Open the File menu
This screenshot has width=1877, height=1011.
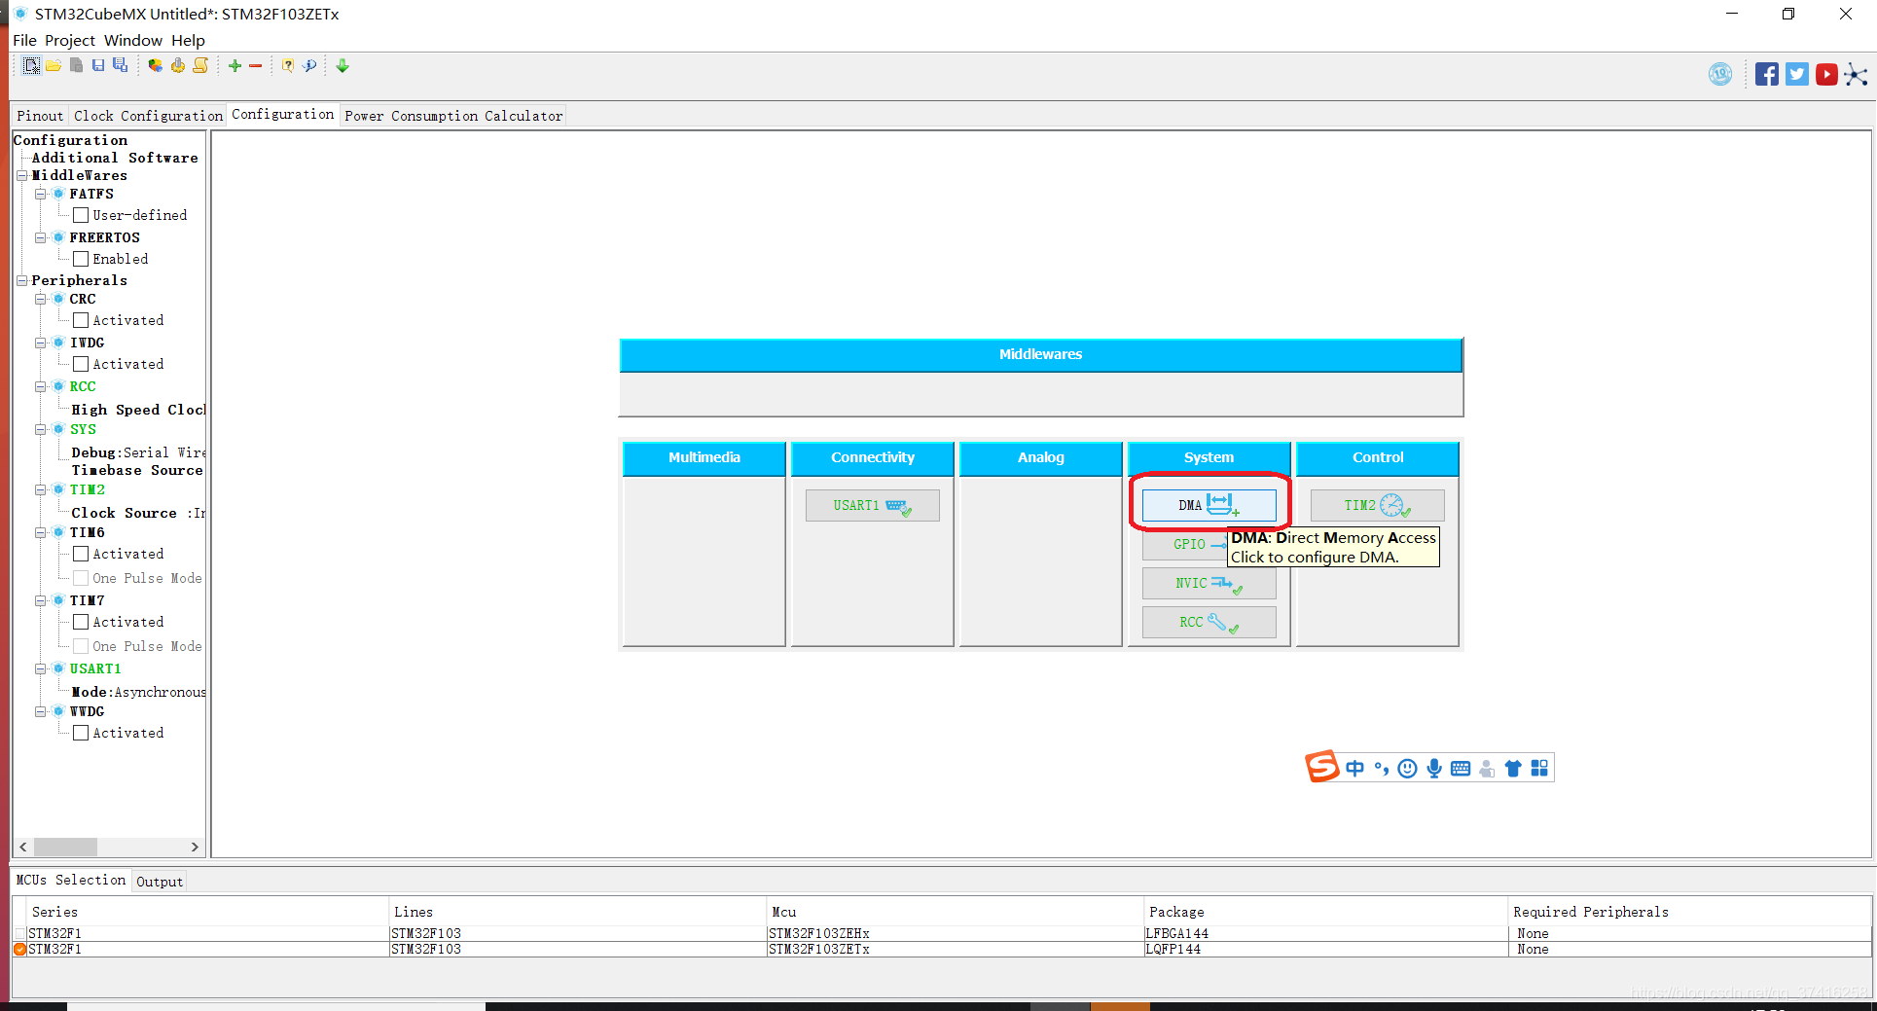(24, 40)
